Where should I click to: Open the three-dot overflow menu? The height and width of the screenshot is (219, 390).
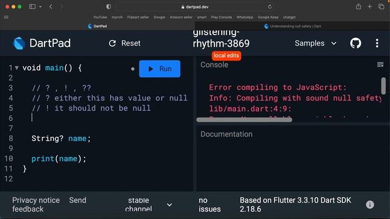point(377,43)
